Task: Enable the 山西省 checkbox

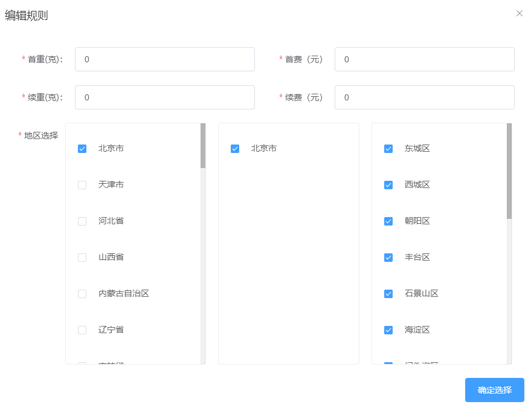Action: click(x=82, y=258)
